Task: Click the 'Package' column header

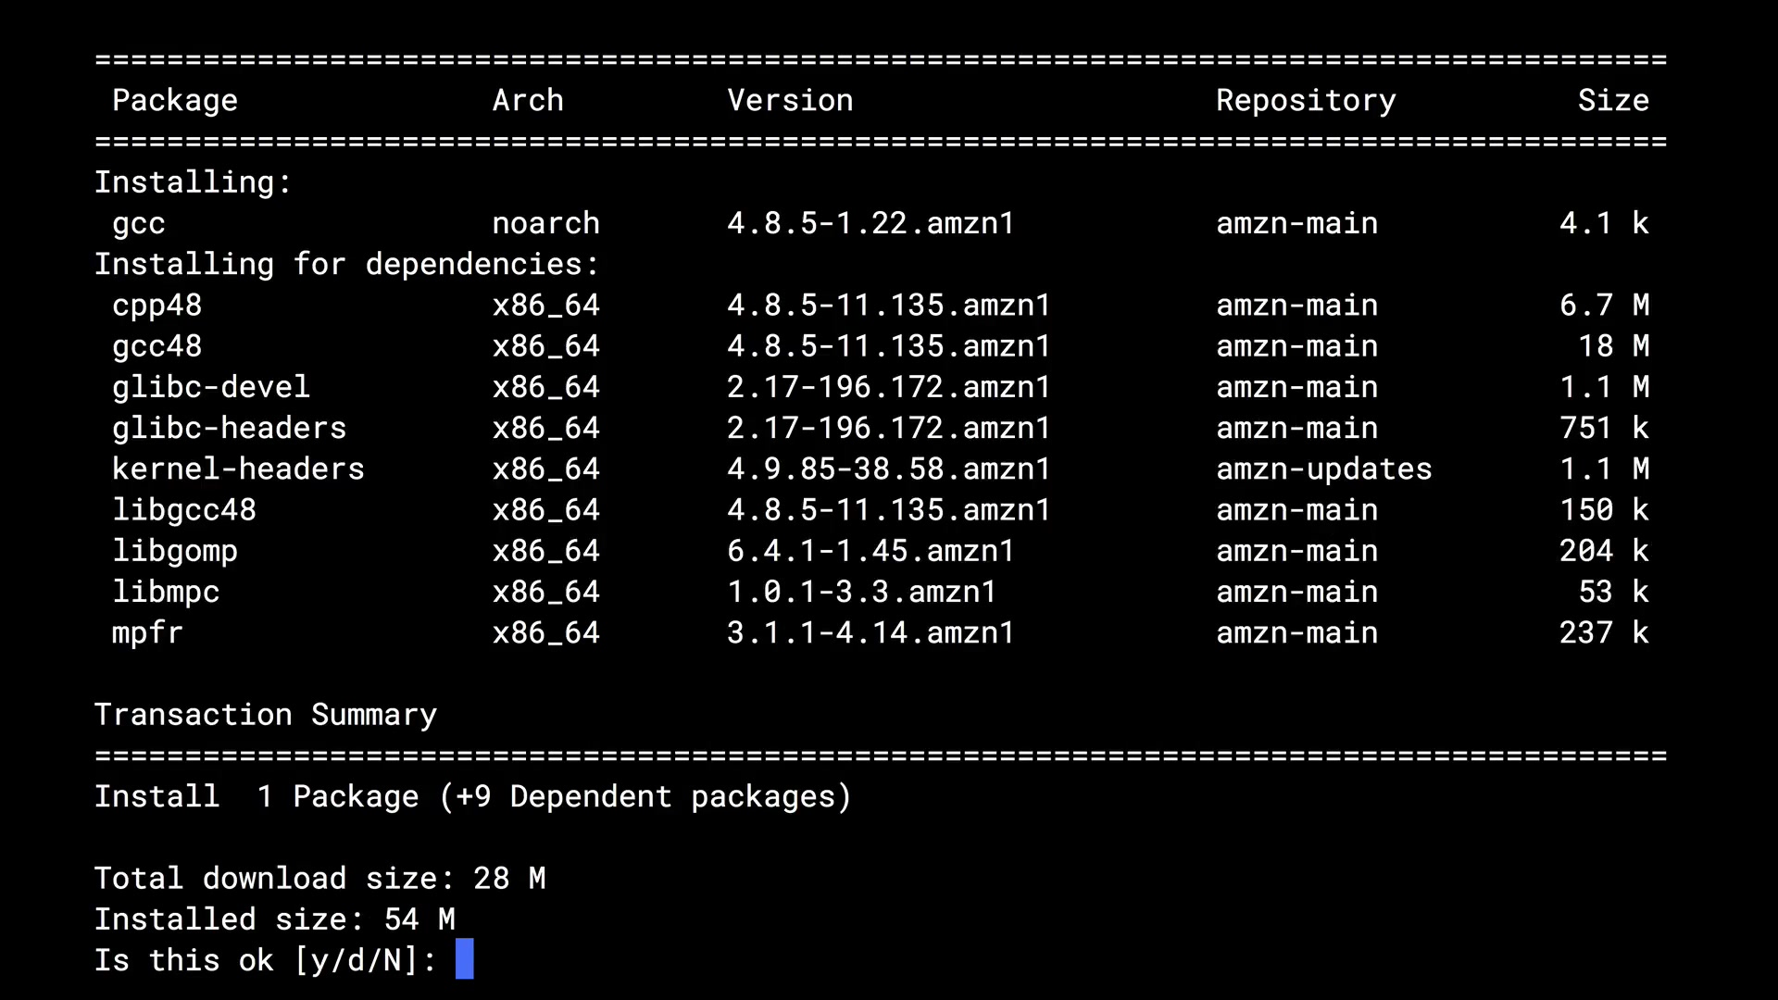Action: point(174,100)
